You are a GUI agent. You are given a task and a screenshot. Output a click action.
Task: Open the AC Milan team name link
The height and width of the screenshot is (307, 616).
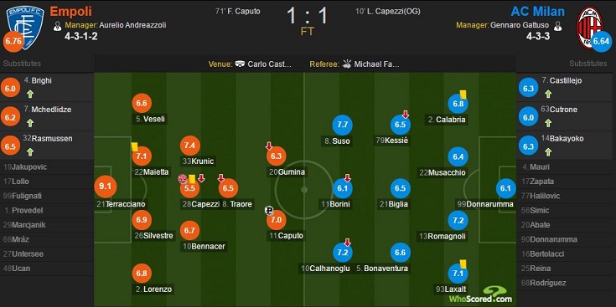[537, 11]
